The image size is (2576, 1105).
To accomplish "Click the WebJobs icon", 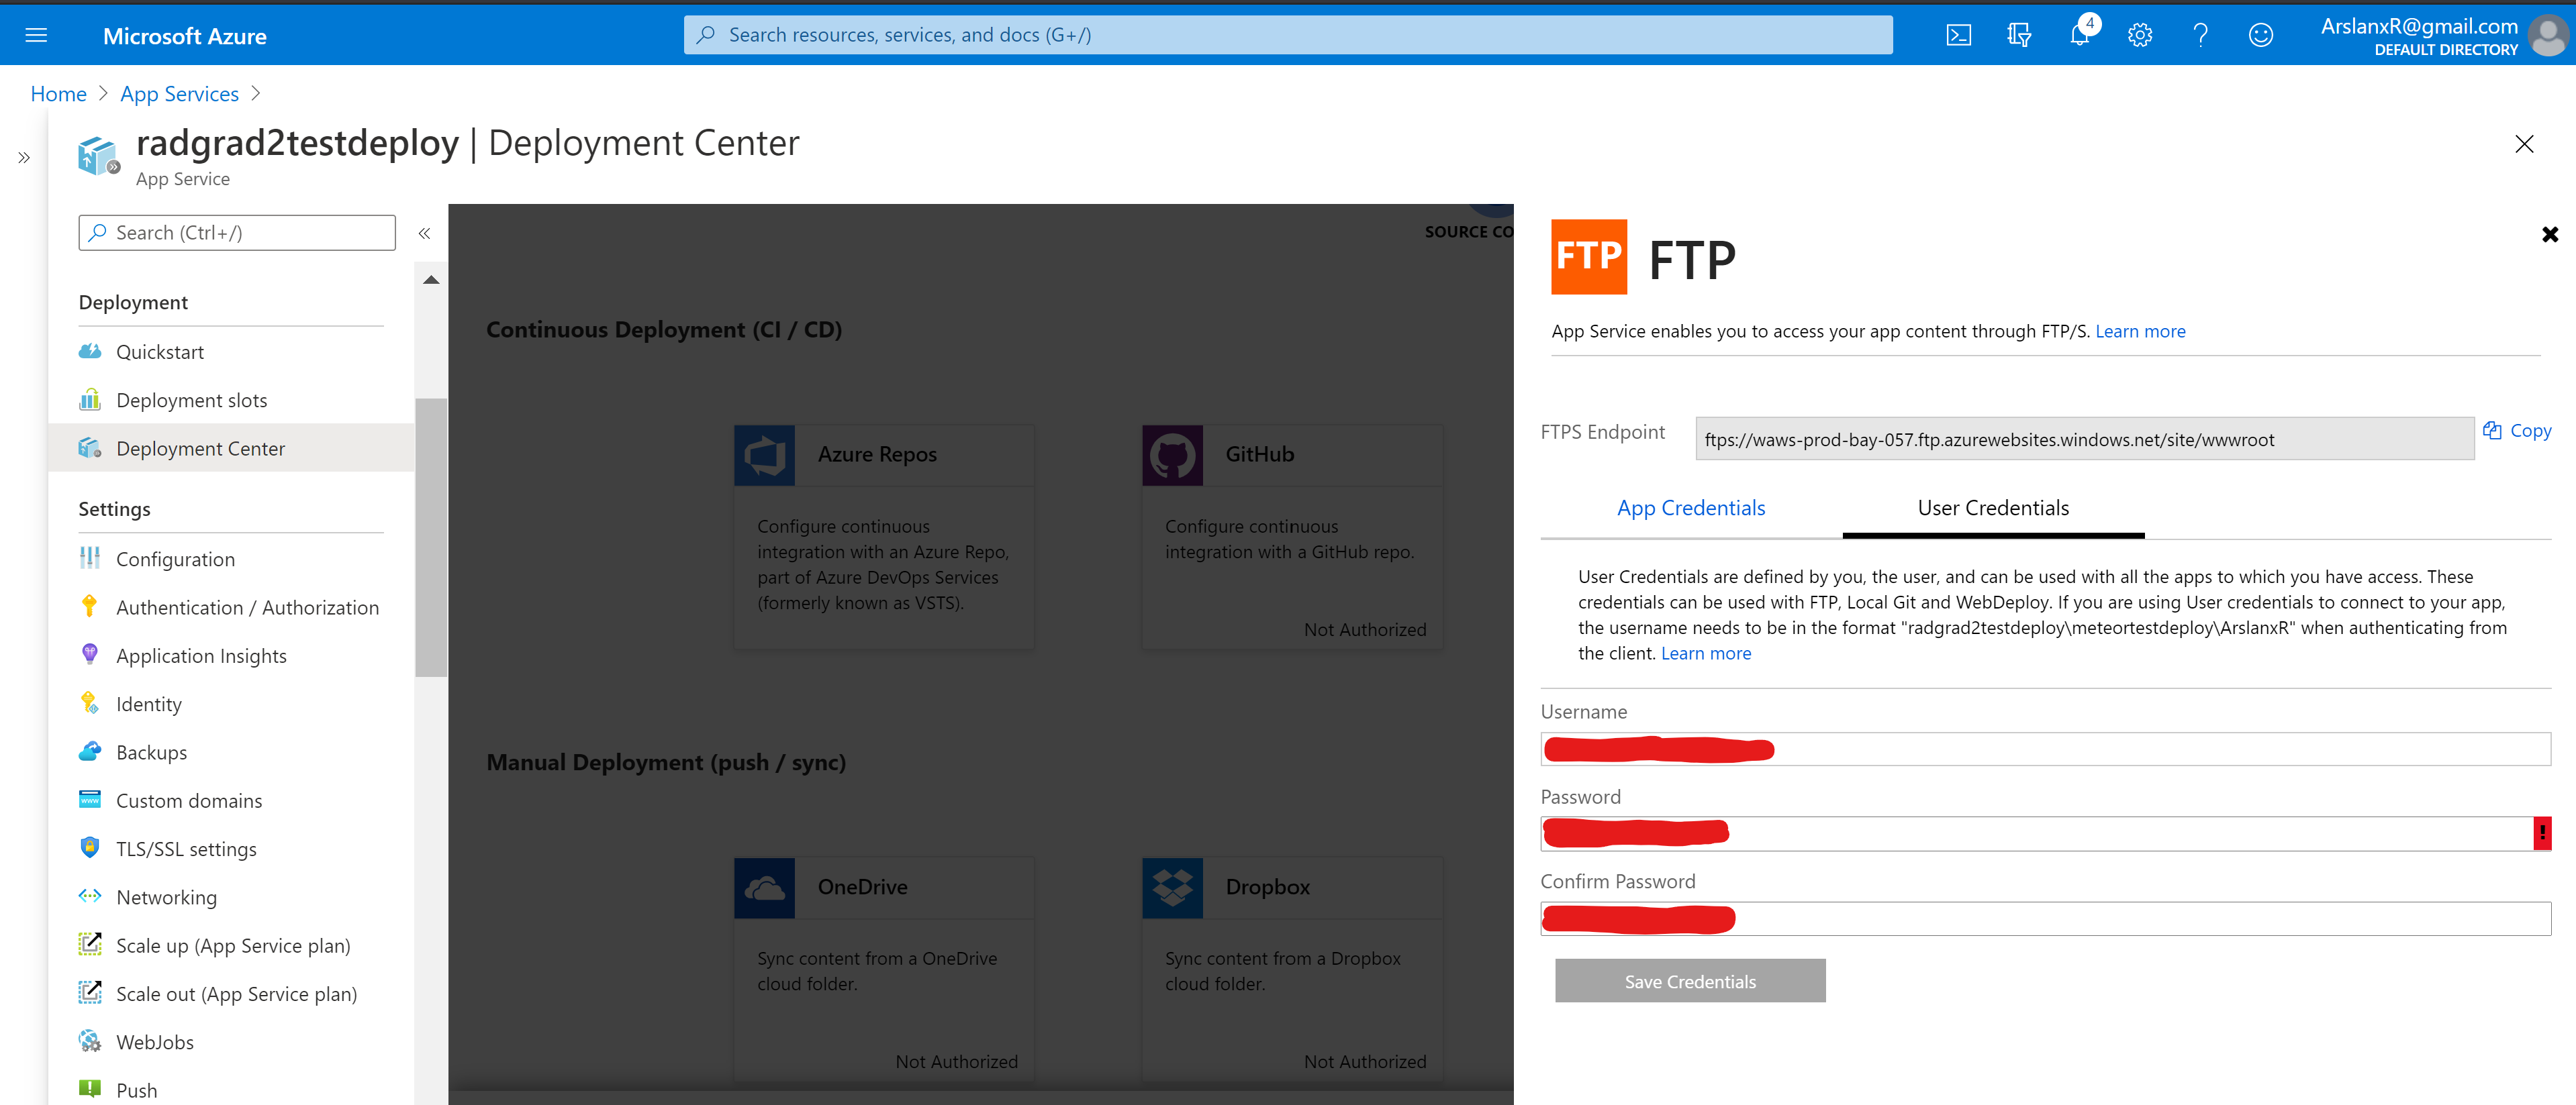I will point(90,1041).
